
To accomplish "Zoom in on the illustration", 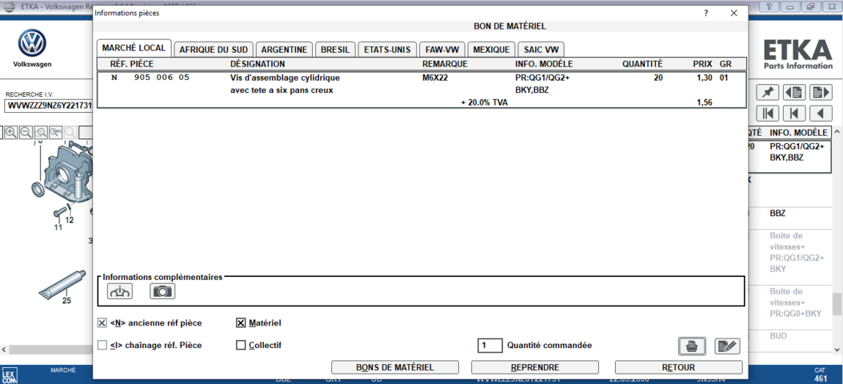I will (x=10, y=132).
